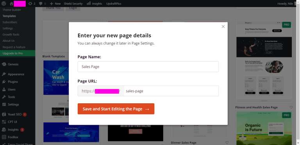Click the Blank Template label
Viewport: 300px width, 145px height.
(x=54, y=56)
